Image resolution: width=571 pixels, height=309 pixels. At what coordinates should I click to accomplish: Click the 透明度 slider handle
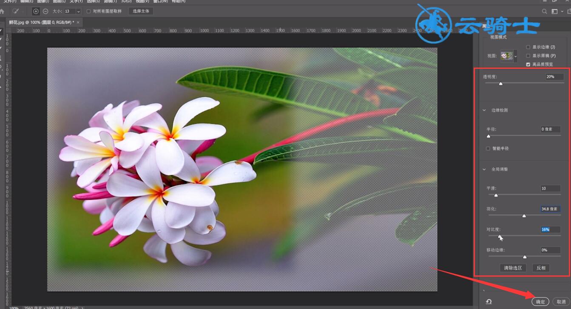tap(501, 84)
